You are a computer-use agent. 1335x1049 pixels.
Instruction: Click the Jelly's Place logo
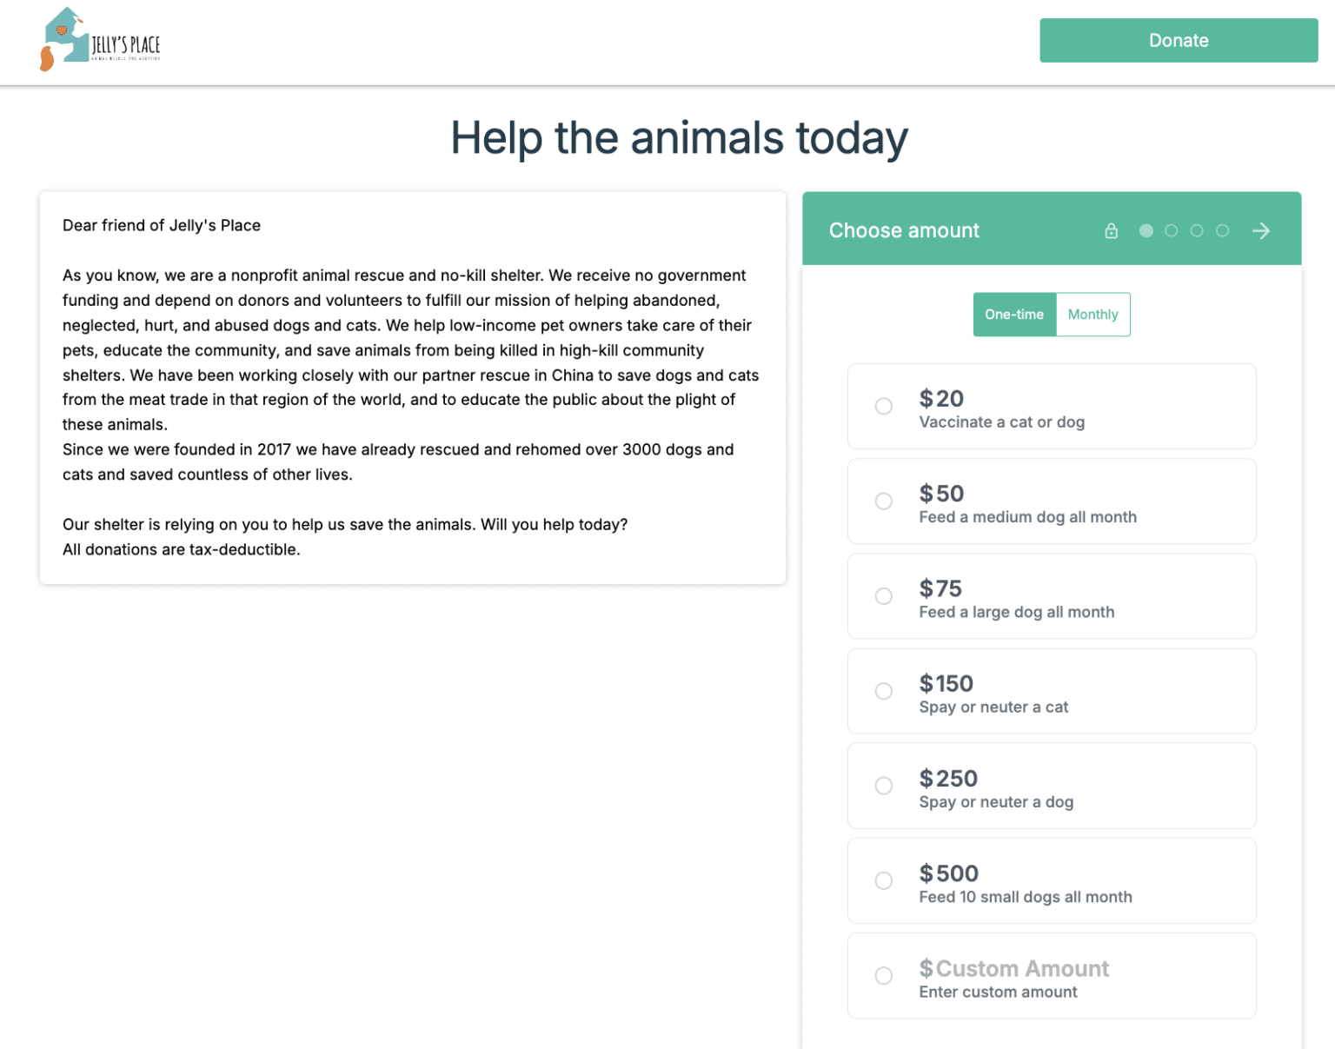click(100, 39)
